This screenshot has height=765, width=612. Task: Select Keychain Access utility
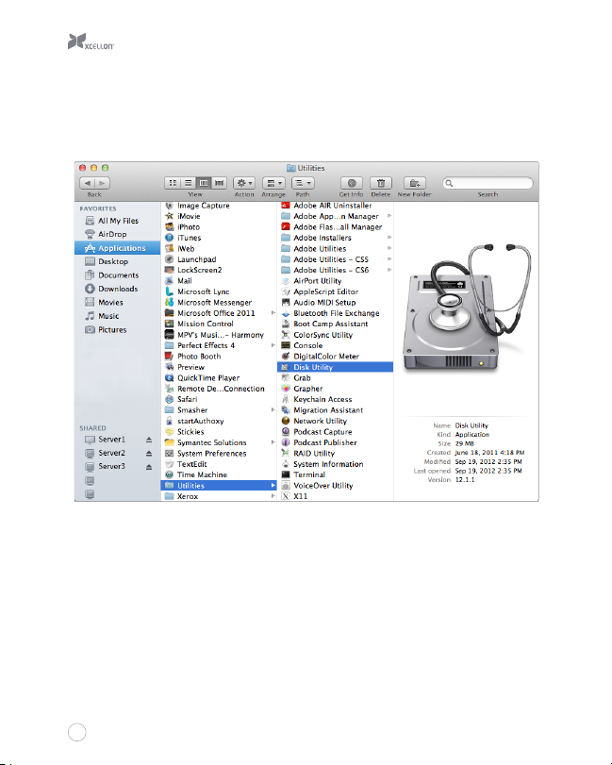335,400
